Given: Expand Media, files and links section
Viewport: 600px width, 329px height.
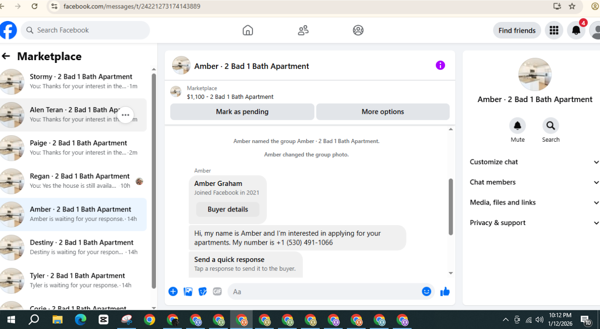Looking at the screenshot, I should pyautogui.click(x=534, y=202).
